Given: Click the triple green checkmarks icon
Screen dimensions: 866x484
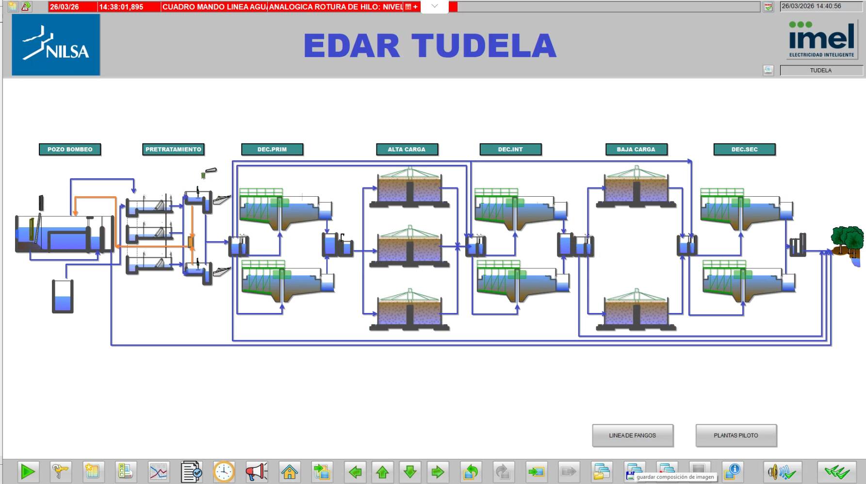Looking at the screenshot, I should tap(836, 471).
